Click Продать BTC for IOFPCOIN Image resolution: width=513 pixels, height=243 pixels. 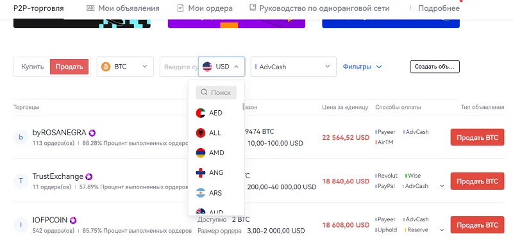click(x=477, y=225)
